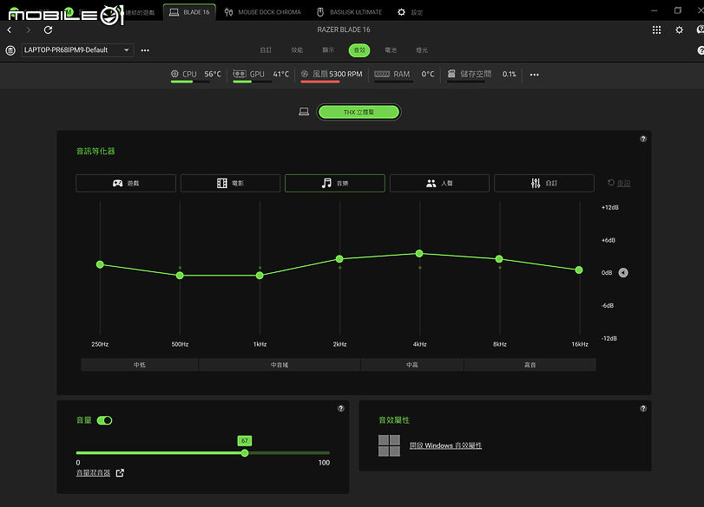Screen dimensions: 704x507
Task: Open the 效能 performance sub-tab
Action: tap(297, 50)
